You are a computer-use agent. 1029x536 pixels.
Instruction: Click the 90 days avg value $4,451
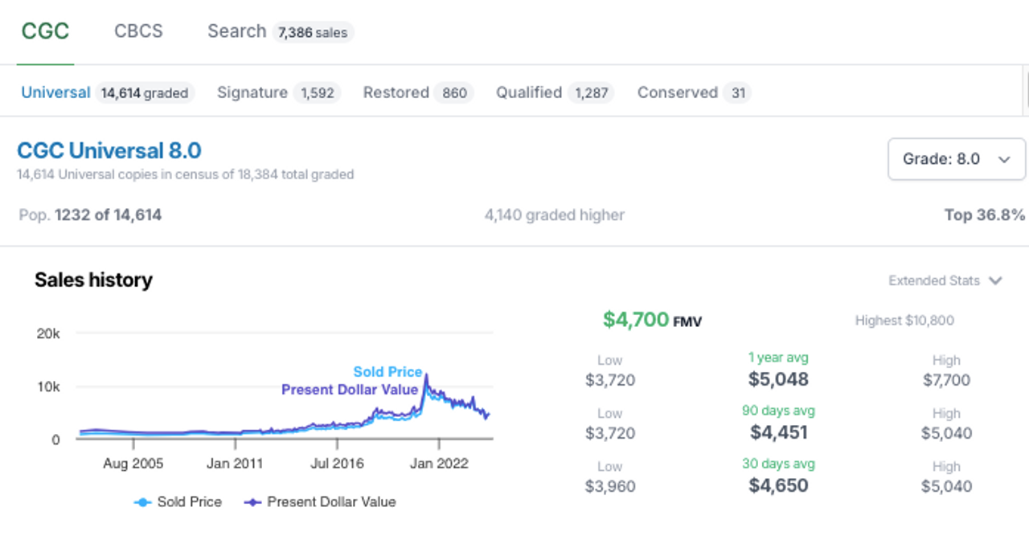pyautogui.click(x=778, y=432)
